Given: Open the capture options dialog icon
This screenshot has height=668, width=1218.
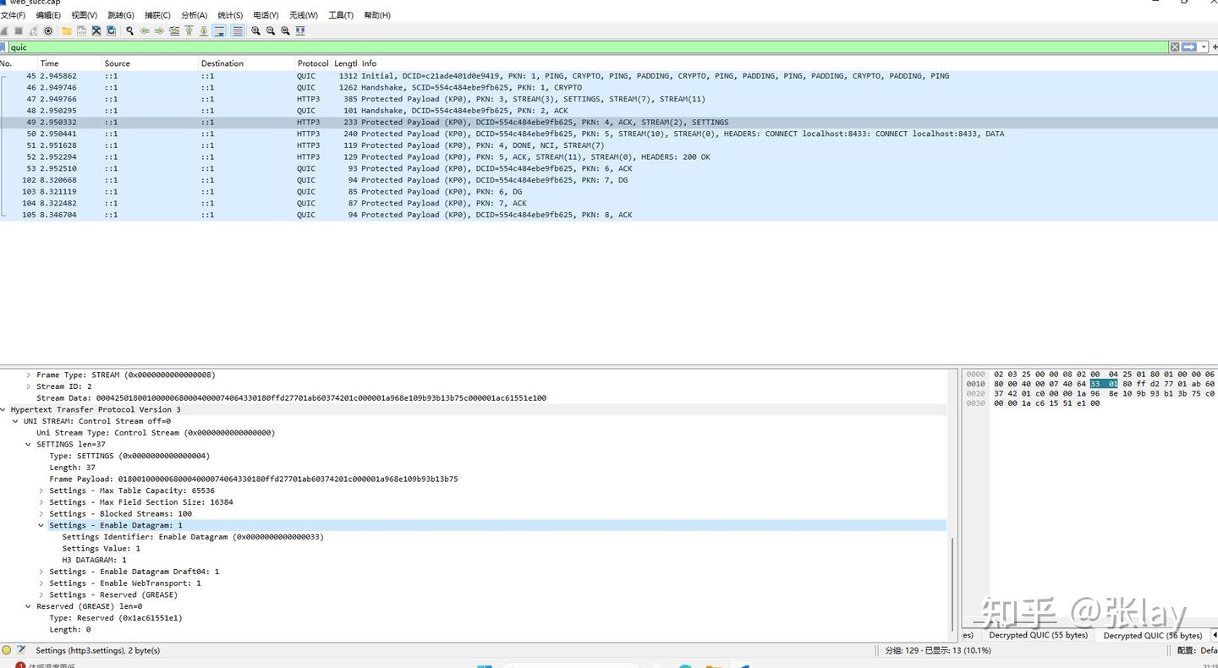Looking at the screenshot, I should click(48, 31).
